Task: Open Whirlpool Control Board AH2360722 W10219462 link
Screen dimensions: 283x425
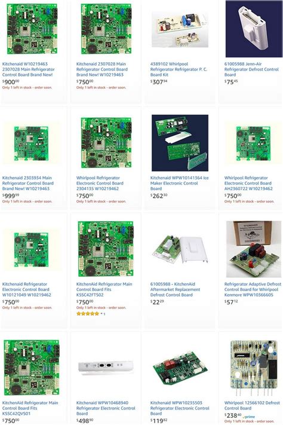Action: (x=248, y=184)
